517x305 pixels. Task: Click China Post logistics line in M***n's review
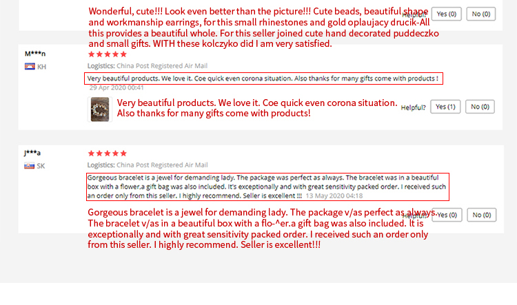pyautogui.click(x=147, y=67)
